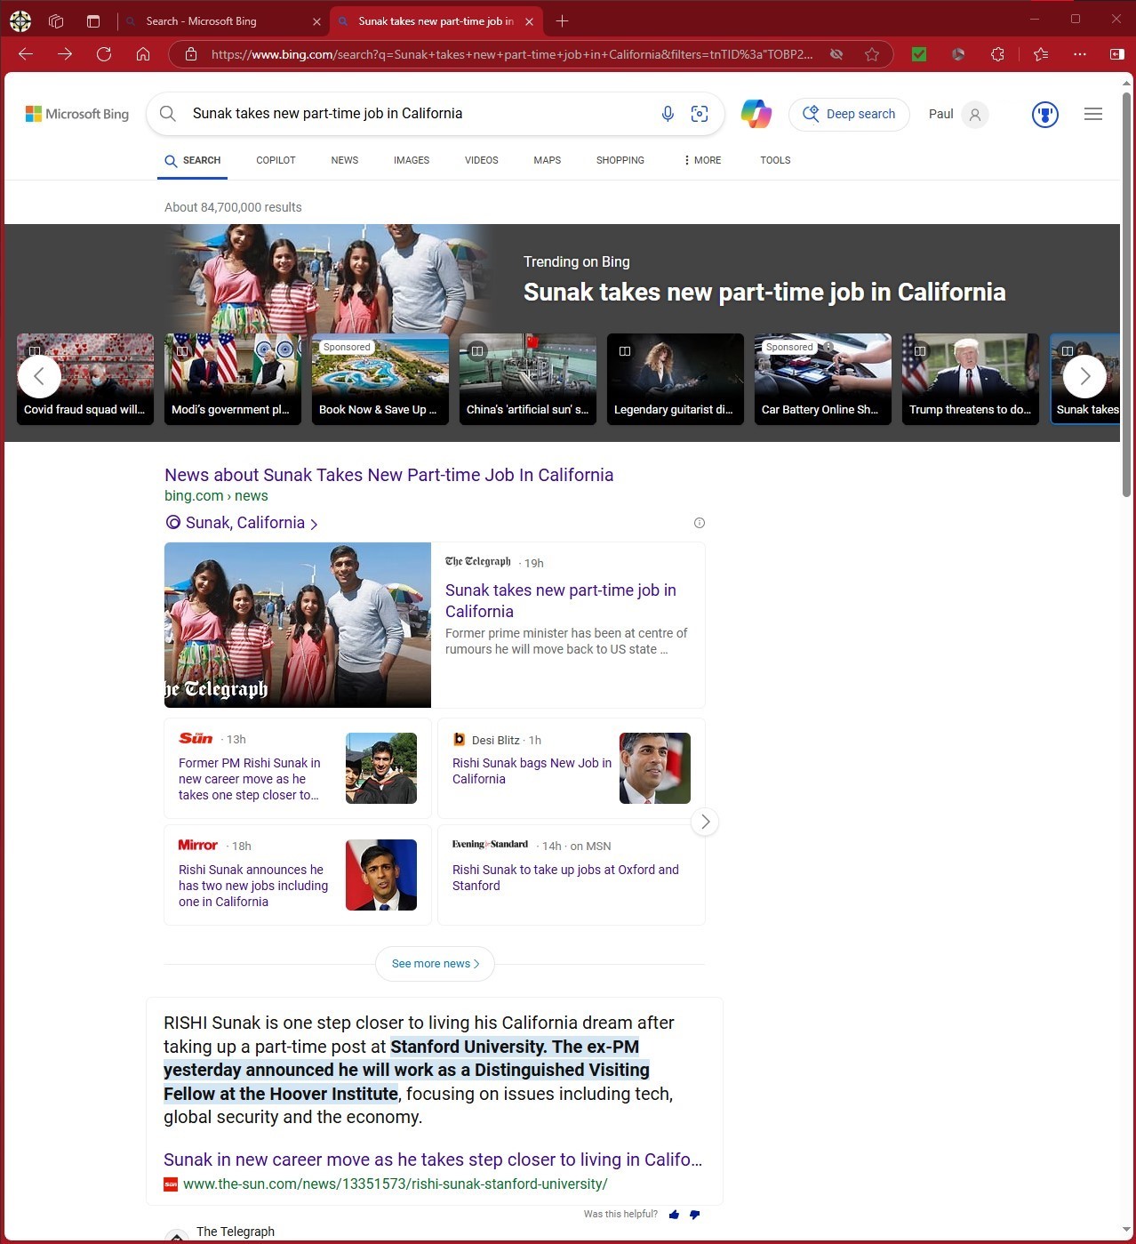Open Bing hamburger menu
Viewport: 1136px width, 1244px height.
click(x=1093, y=114)
